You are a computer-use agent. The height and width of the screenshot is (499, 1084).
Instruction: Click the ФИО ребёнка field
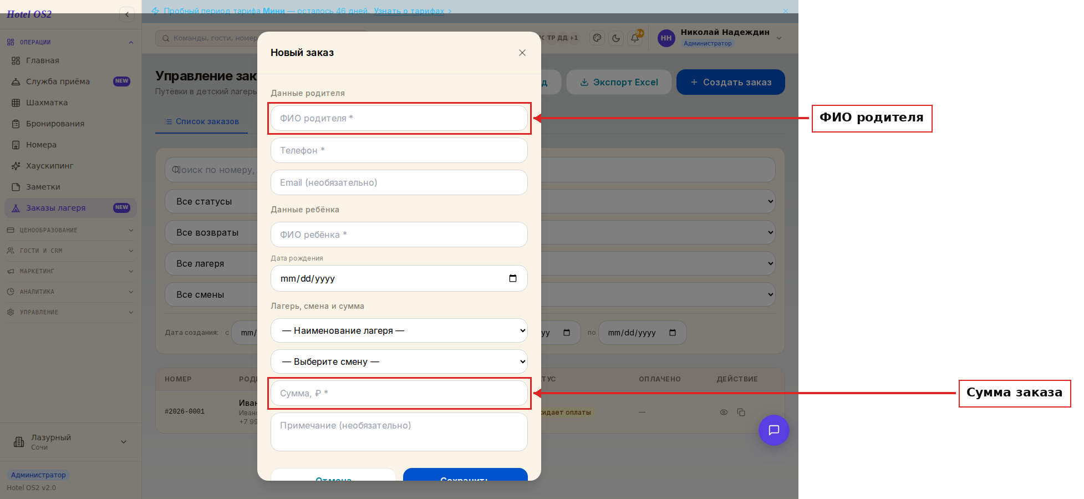tap(399, 235)
